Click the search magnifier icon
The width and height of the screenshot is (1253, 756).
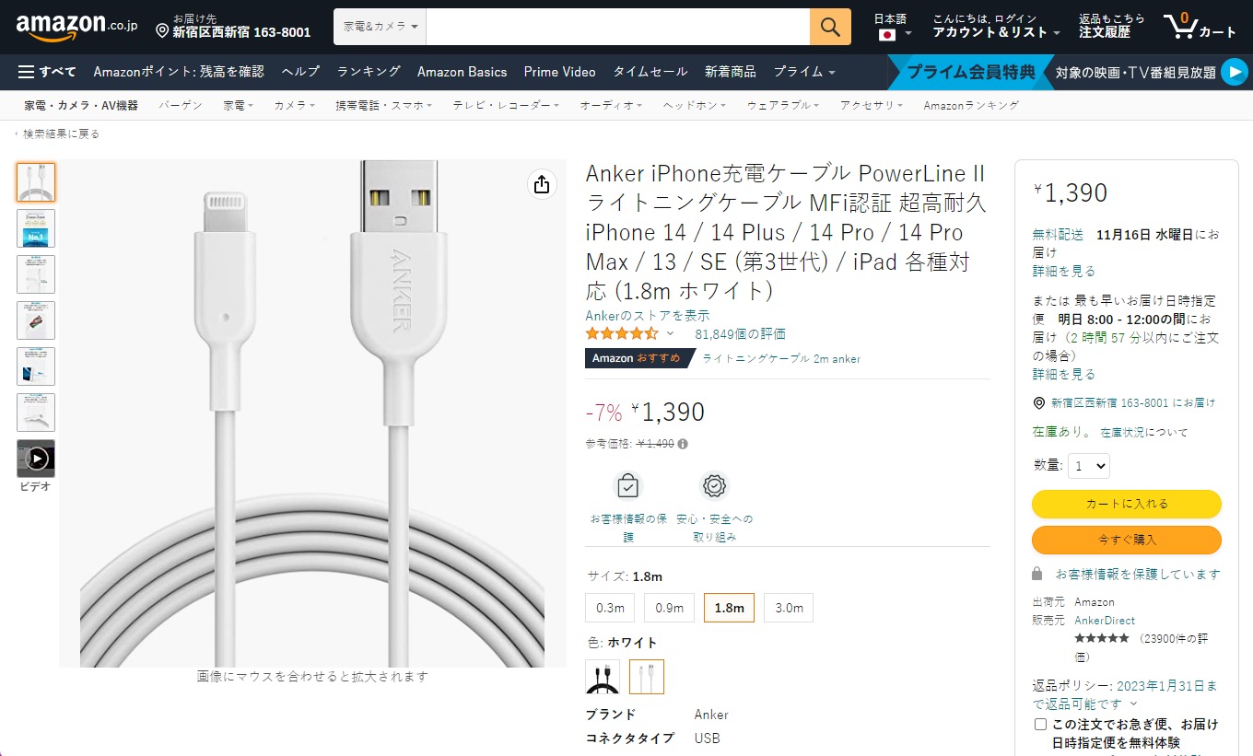(x=828, y=27)
